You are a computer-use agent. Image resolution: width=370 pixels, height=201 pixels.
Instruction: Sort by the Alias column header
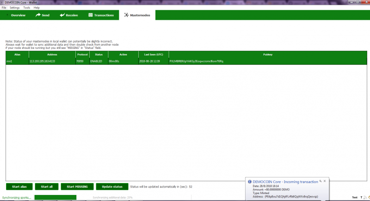[17, 55]
